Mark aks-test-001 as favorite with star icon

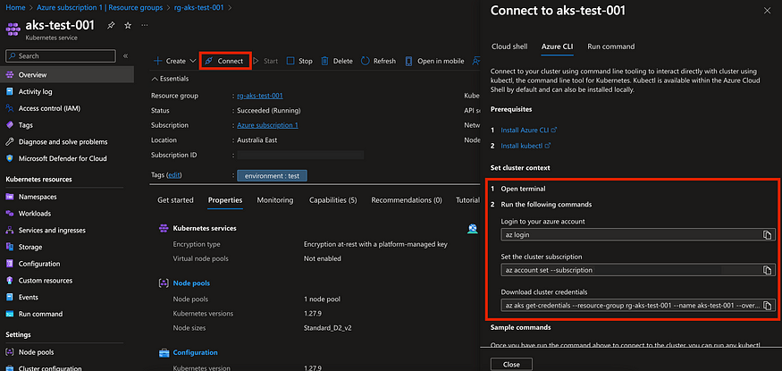pyautogui.click(x=128, y=25)
